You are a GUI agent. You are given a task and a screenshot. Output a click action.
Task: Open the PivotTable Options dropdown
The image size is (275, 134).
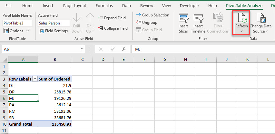tap(16, 31)
